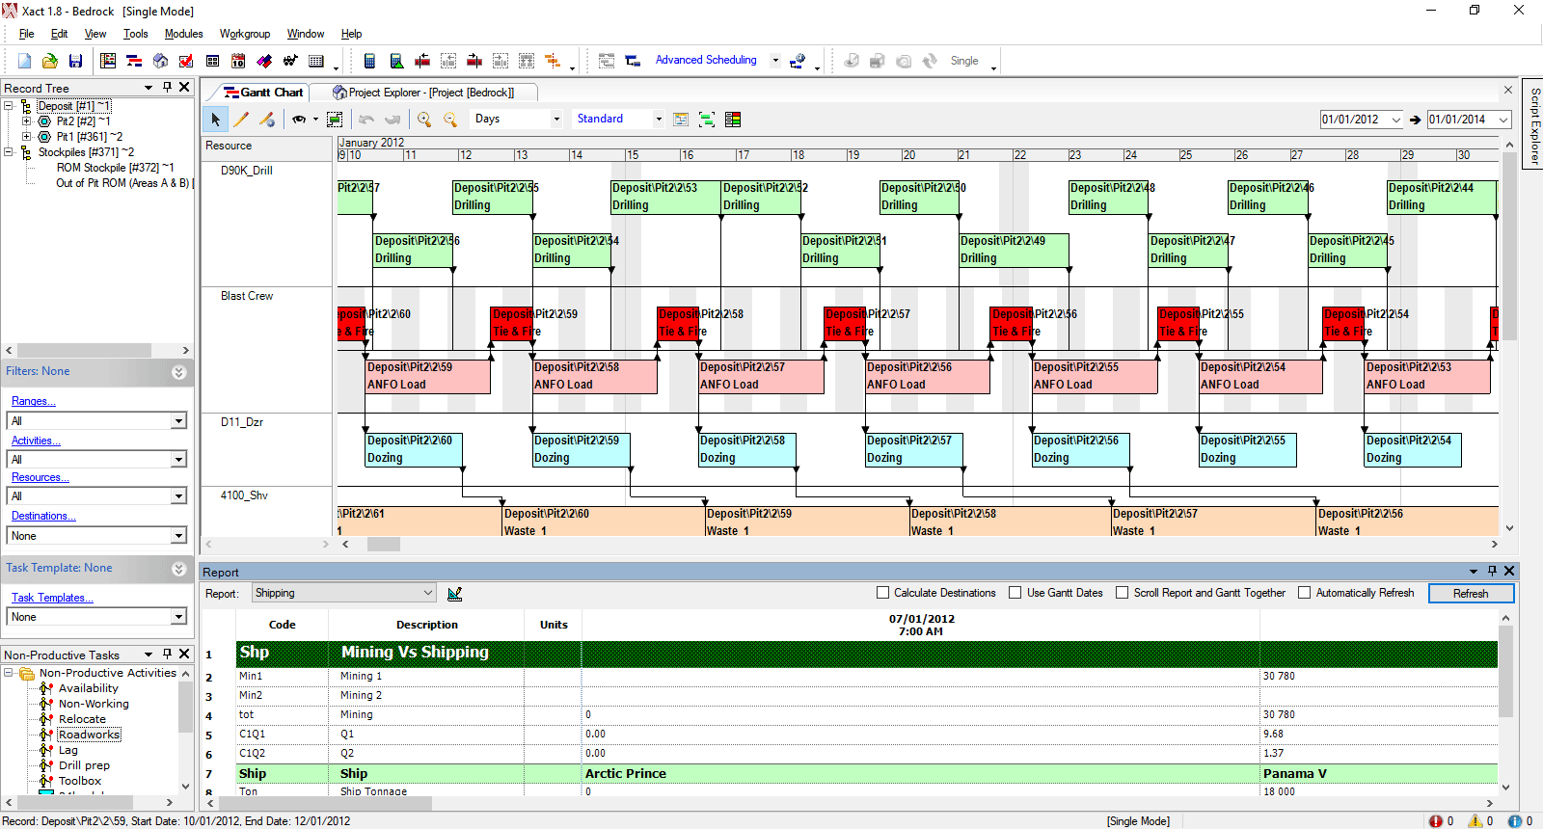Click the zoom in magnifier icon
The image size is (1543, 829).
[423, 120]
